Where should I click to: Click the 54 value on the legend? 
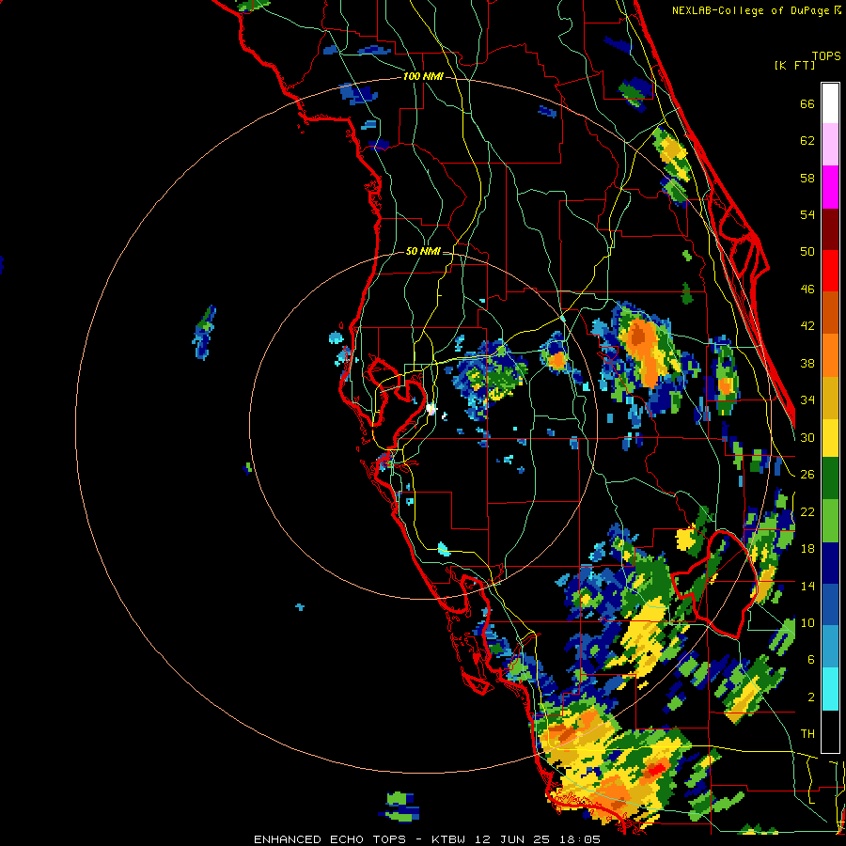pyautogui.click(x=807, y=214)
